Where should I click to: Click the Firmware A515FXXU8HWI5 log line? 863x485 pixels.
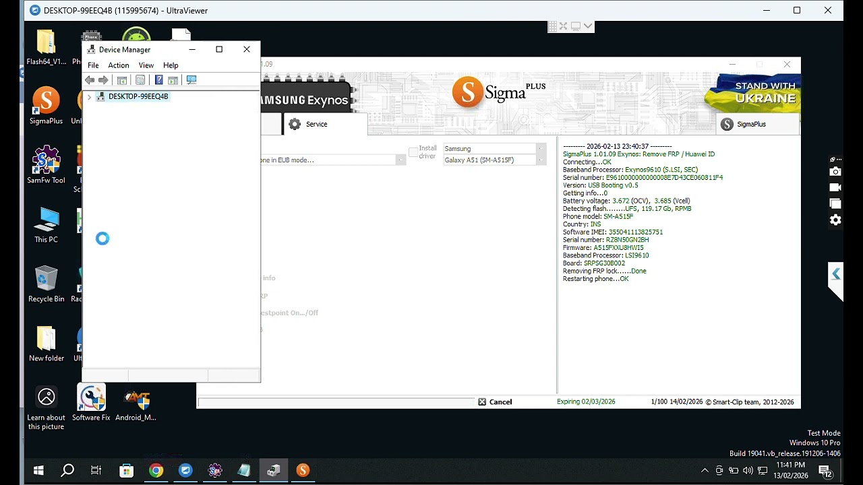[603, 248]
